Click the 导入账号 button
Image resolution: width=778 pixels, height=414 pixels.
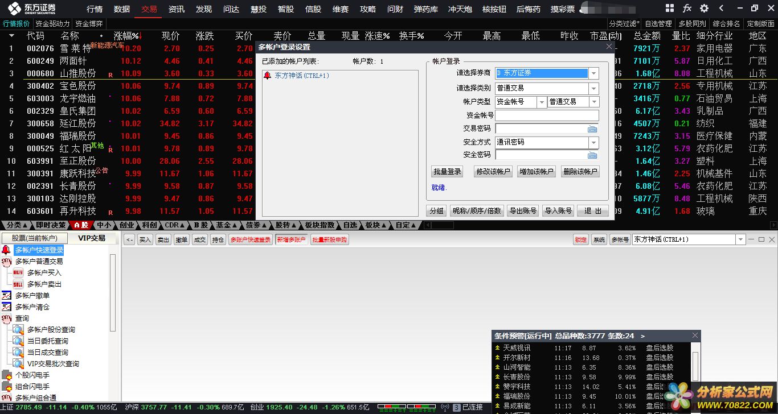click(x=558, y=211)
